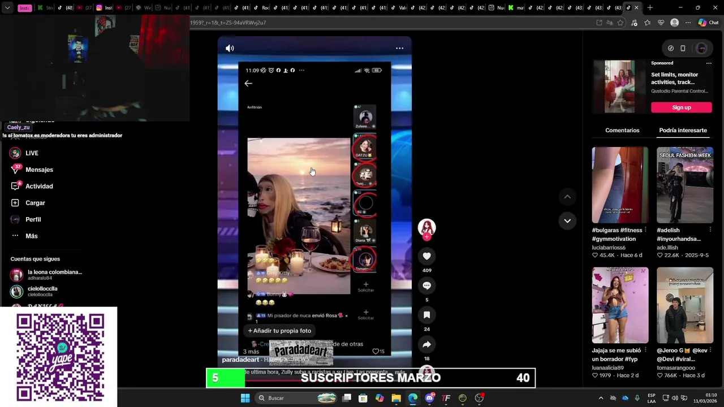The height and width of the screenshot is (407, 724).
Task: Click the taskbar Buscar search box
Action: tap(297, 398)
